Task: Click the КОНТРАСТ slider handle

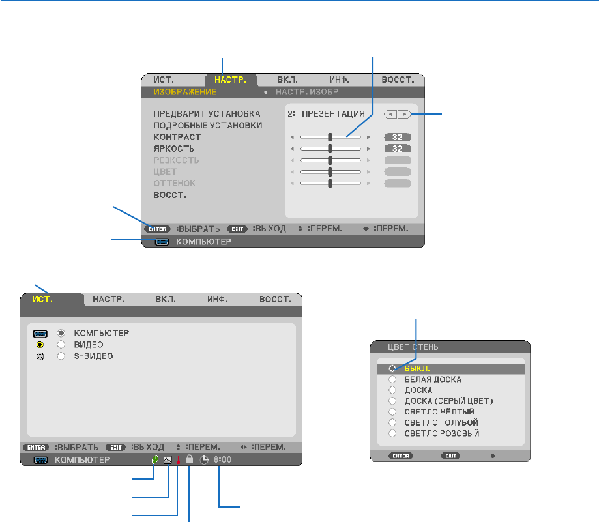Action: (330, 137)
